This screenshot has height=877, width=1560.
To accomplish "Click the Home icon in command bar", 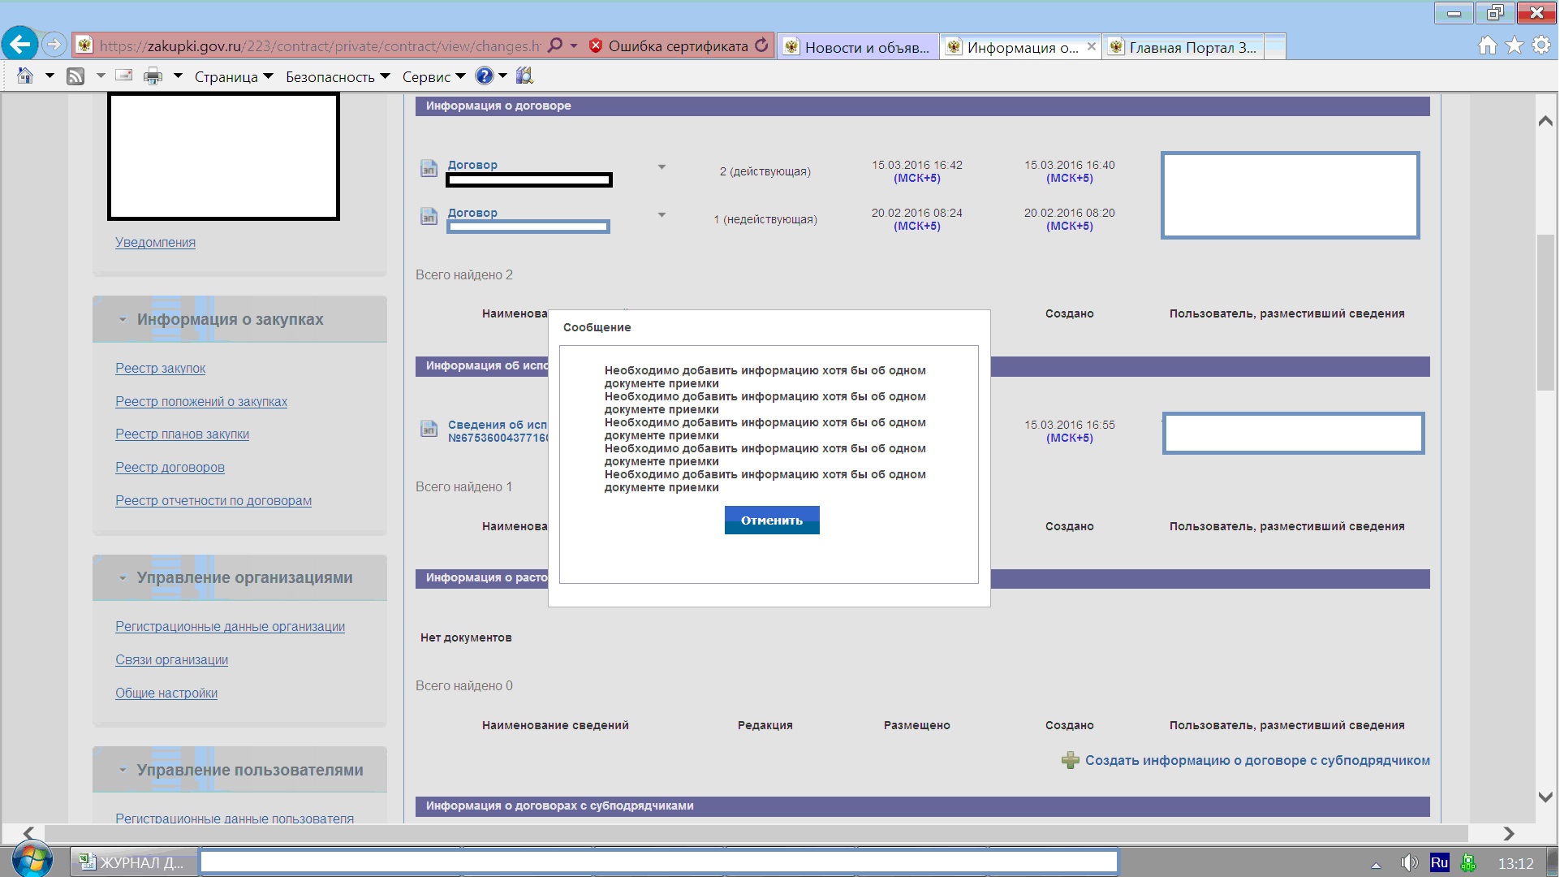I will (x=25, y=76).
